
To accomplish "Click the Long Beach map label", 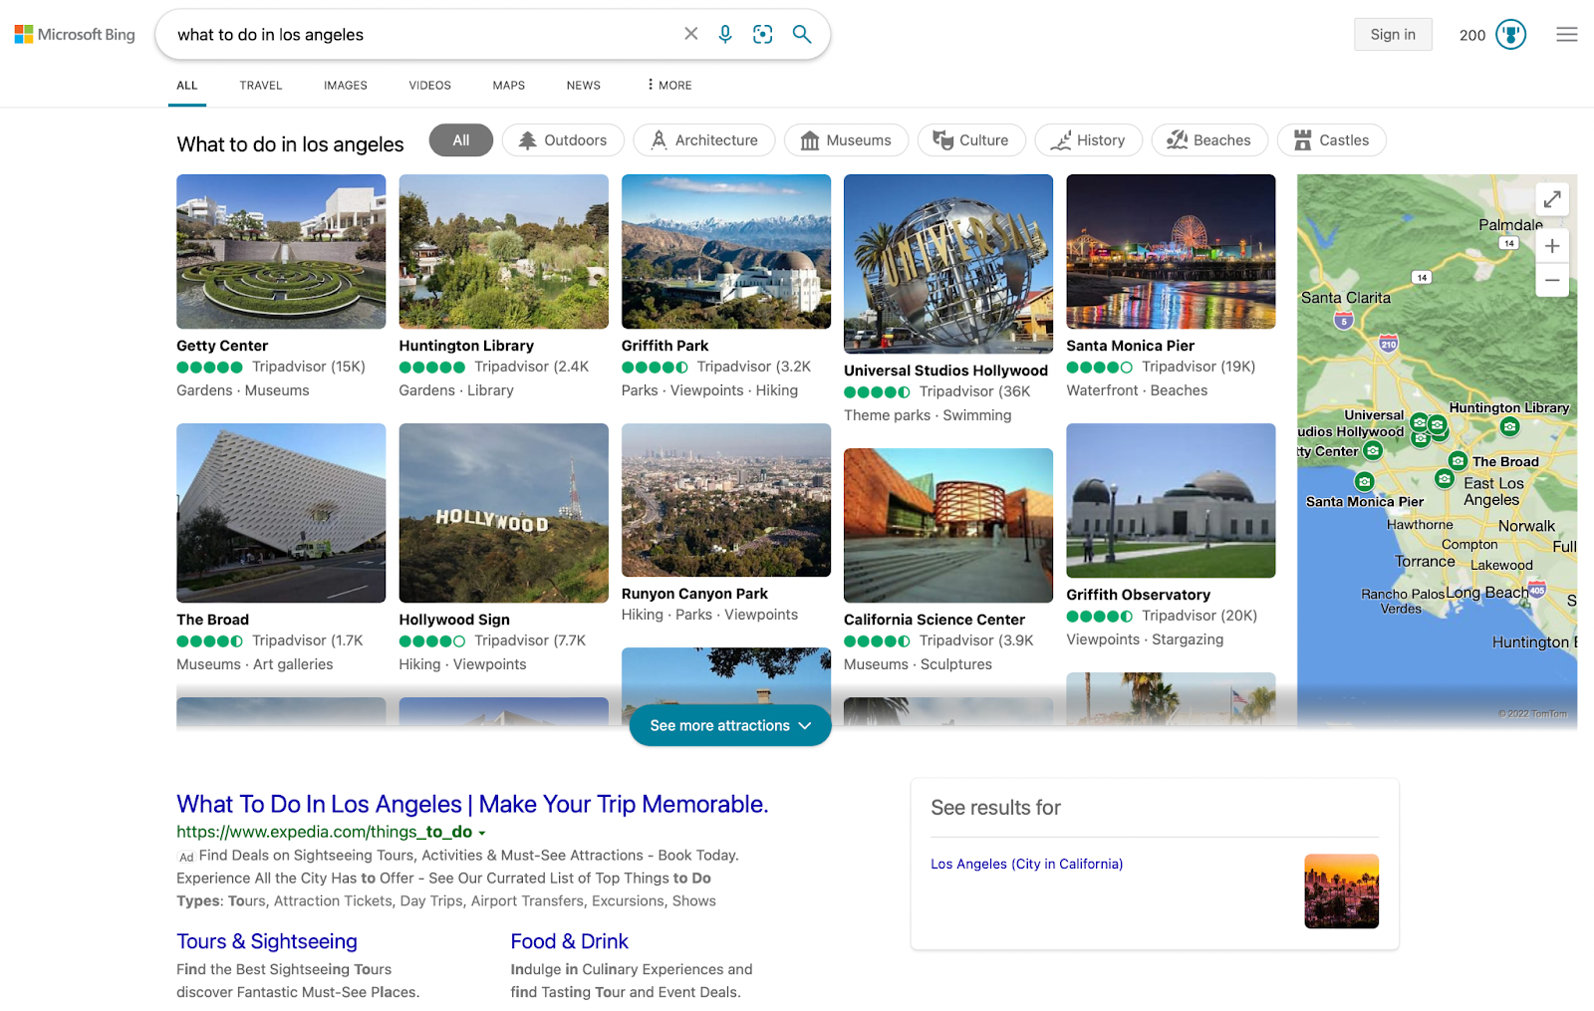I will 1486,593.
